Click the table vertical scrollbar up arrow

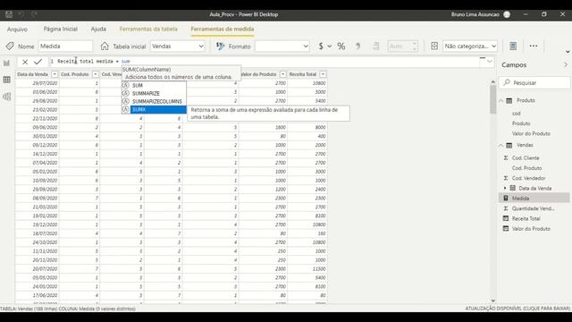point(492,81)
